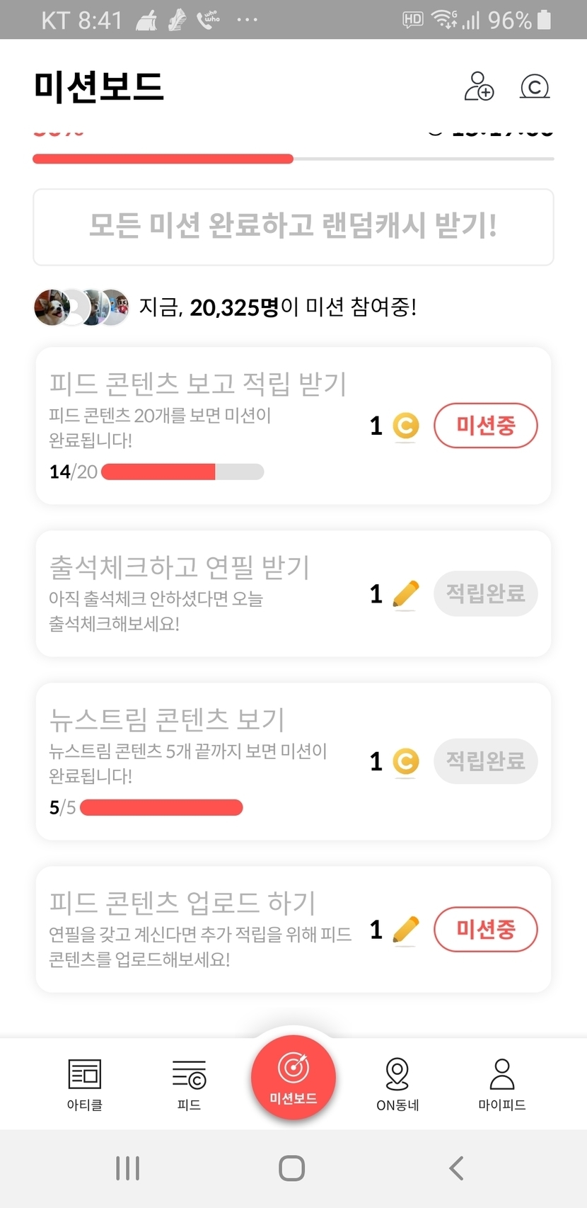This screenshot has width=587, height=1208.
Task: Open the 마이피드 profile tab
Action: point(502,1083)
